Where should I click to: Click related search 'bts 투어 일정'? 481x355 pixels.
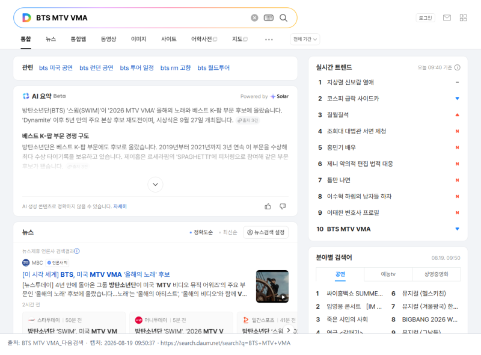pos(137,67)
